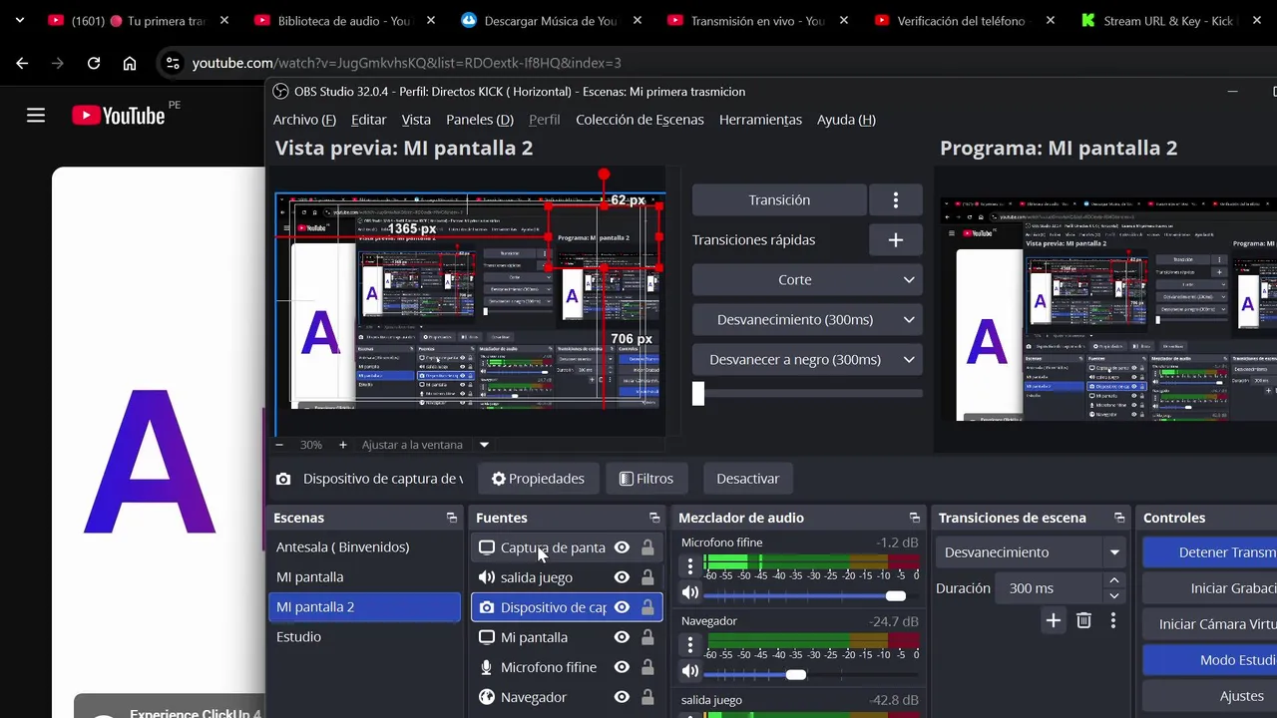Pop out the Transiciones de escena dock

pos(1119,518)
